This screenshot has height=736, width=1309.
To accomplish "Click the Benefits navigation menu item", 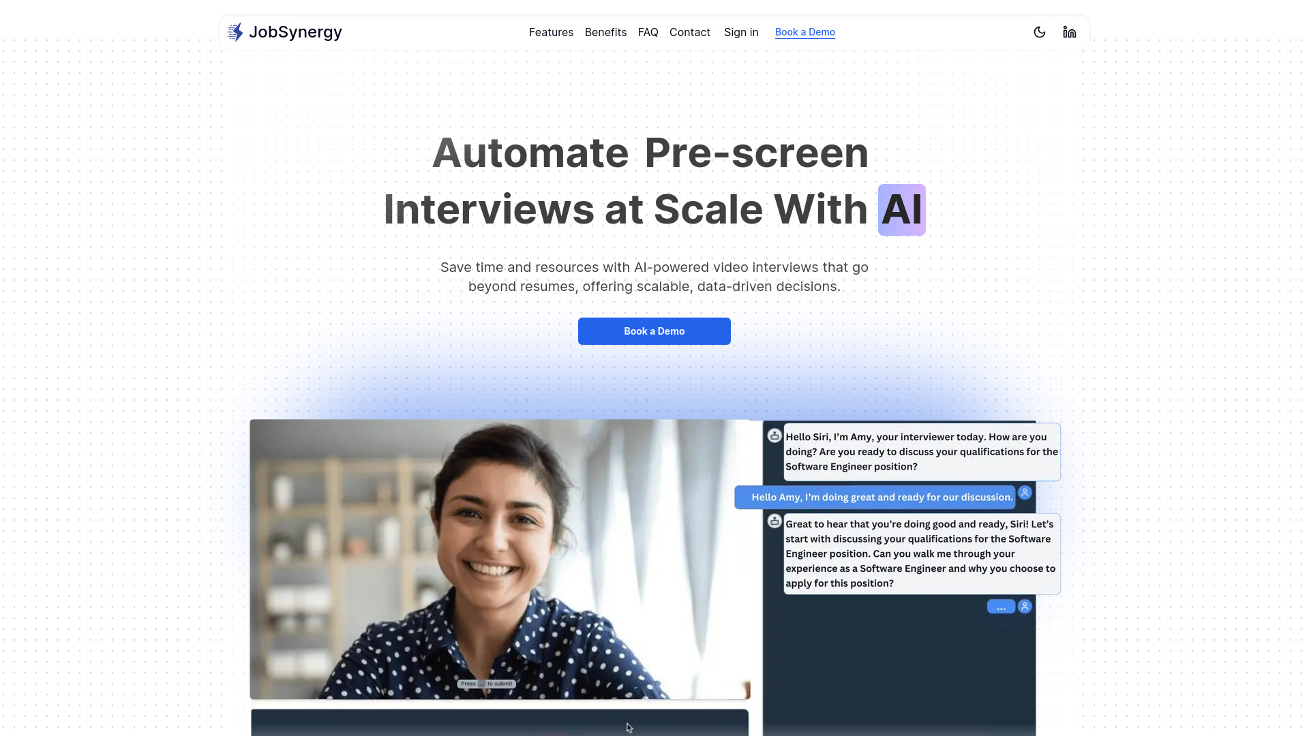I will pyautogui.click(x=606, y=31).
